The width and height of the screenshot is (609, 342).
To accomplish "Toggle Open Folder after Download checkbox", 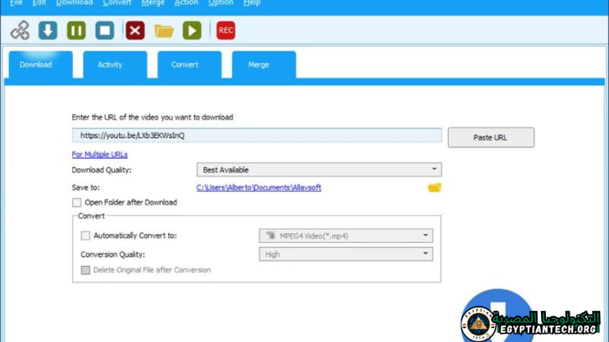I will point(76,202).
